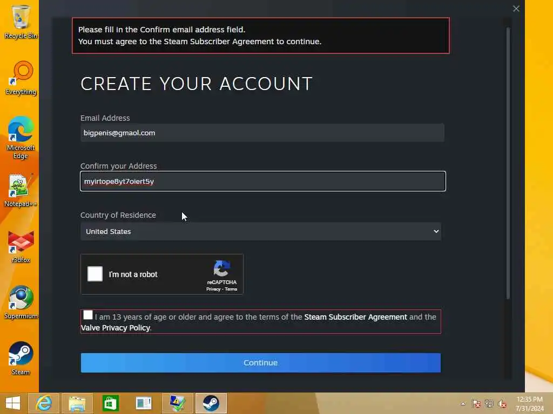The height and width of the screenshot is (414, 553).
Task: Launch the Everything search desktop shortcut
Action: coord(21,78)
